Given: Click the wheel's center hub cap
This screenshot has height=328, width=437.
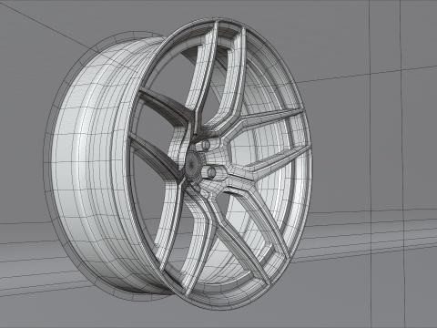Looking at the screenshot, I should tap(193, 164).
